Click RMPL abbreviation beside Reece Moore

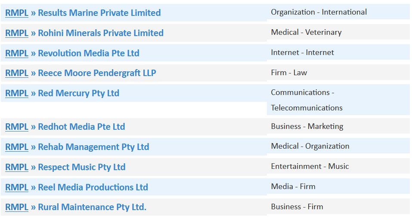click(x=17, y=73)
